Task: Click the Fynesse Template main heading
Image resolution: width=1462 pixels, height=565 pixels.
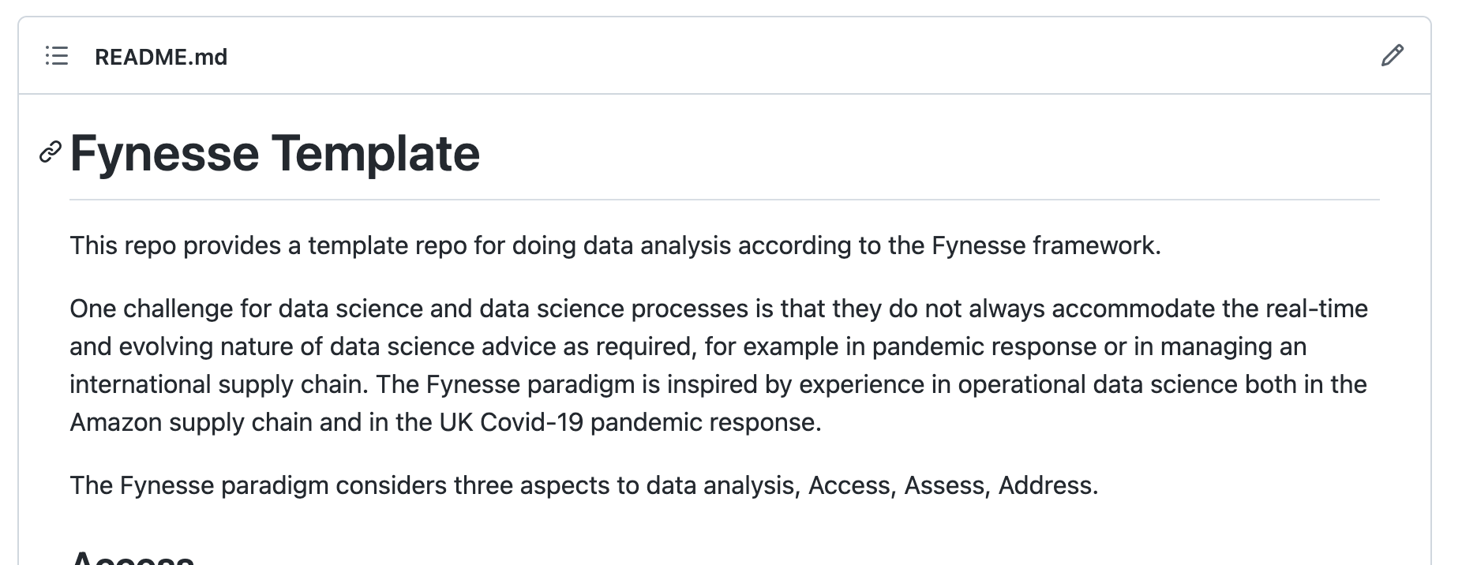Action: (275, 153)
